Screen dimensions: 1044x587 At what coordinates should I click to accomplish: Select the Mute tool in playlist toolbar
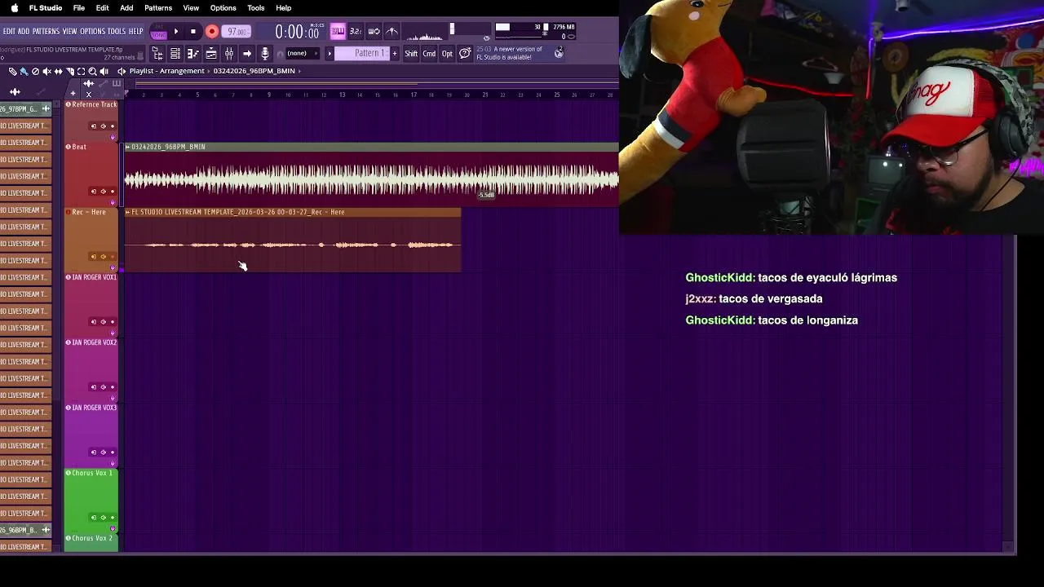click(46, 72)
